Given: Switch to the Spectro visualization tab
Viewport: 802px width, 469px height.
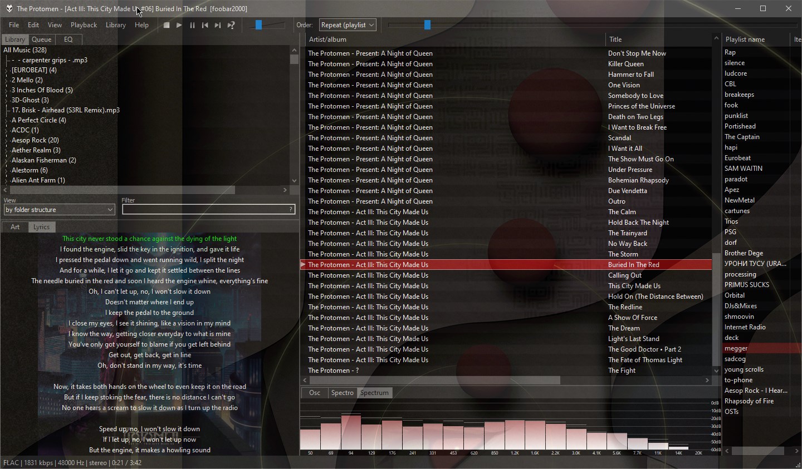Looking at the screenshot, I should (342, 393).
